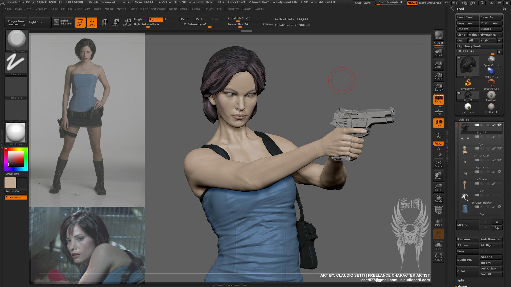Click the SwitchColor button
Screen dimensions: 511x287
(16, 191)
